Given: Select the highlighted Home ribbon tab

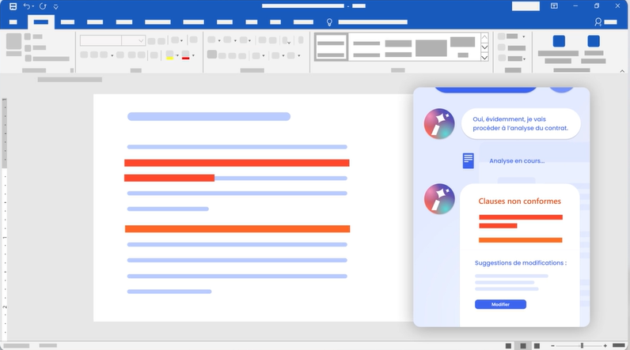Looking at the screenshot, I should pyautogui.click(x=41, y=22).
